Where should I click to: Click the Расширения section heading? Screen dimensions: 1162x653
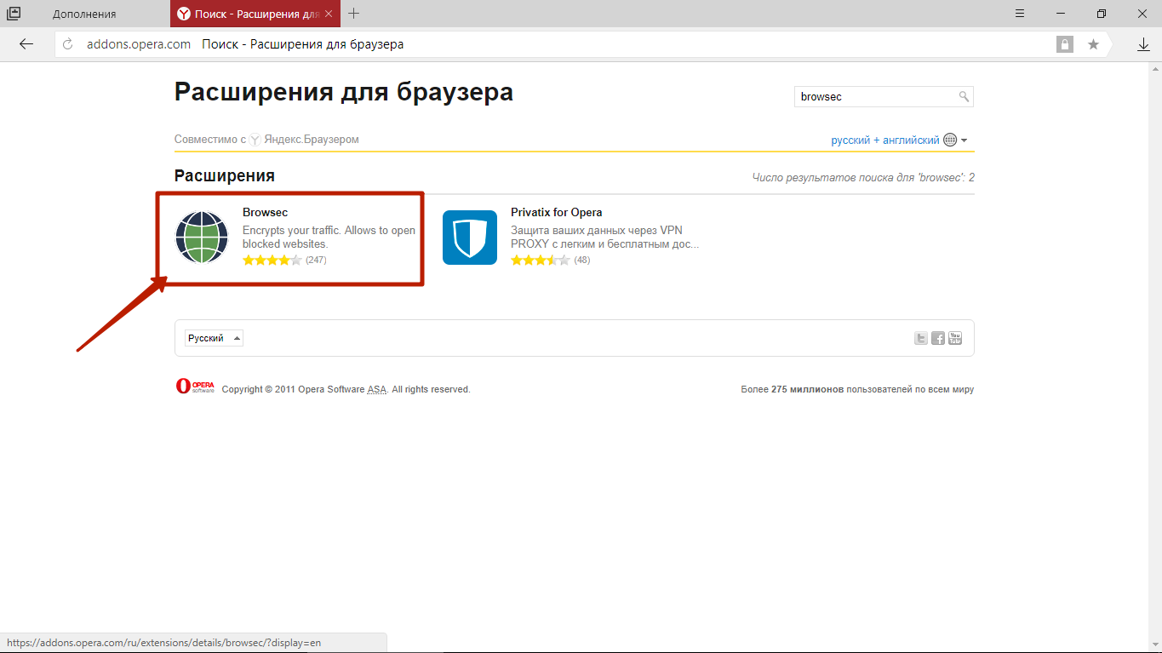pos(225,176)
